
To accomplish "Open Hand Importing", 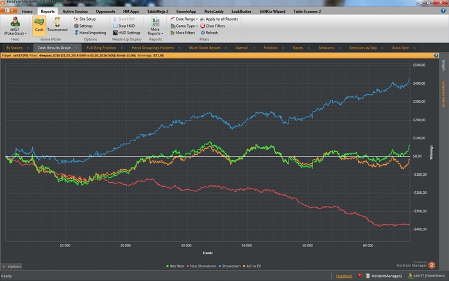I will (x=90, y=33).
